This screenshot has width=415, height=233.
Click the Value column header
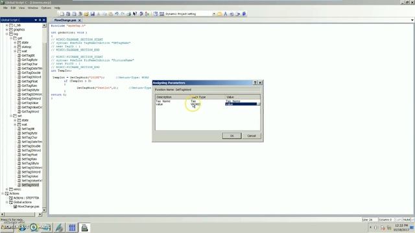(243, 97)
